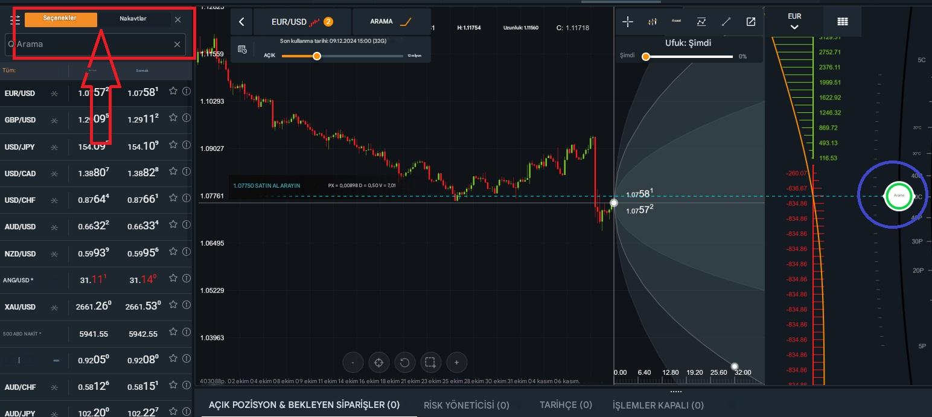Expand the EUR currency dropdown

coord(794,21)
